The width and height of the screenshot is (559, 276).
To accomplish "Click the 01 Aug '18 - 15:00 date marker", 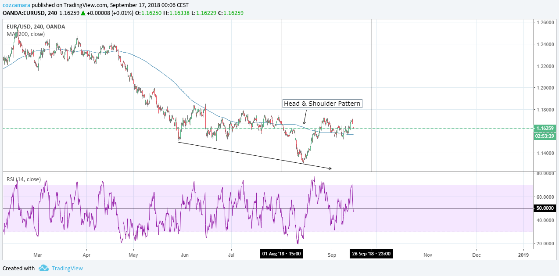I will point(281,254).
